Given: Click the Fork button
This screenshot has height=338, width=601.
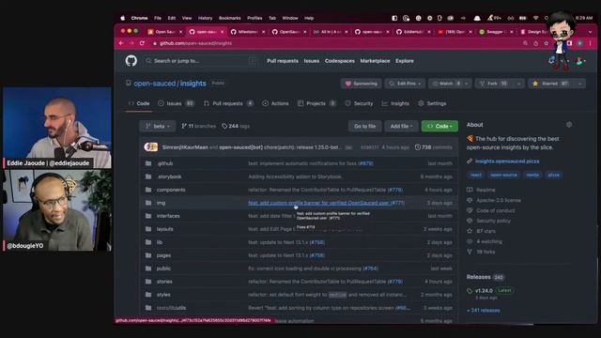Looking at the screenshot, I should pos(494,84).
